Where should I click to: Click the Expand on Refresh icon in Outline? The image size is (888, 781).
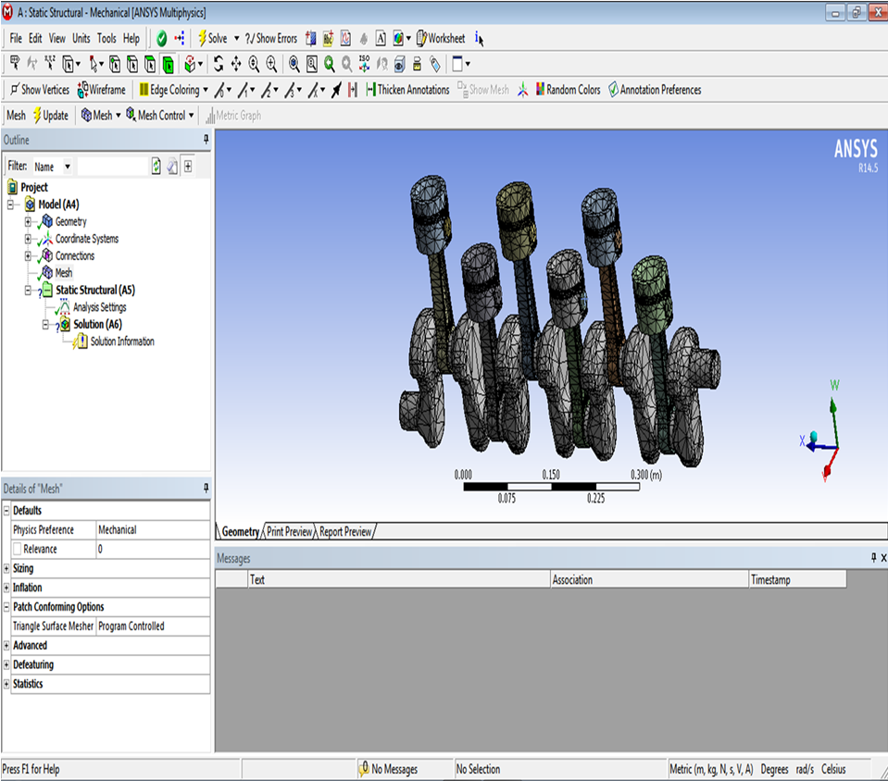point(188,167)
